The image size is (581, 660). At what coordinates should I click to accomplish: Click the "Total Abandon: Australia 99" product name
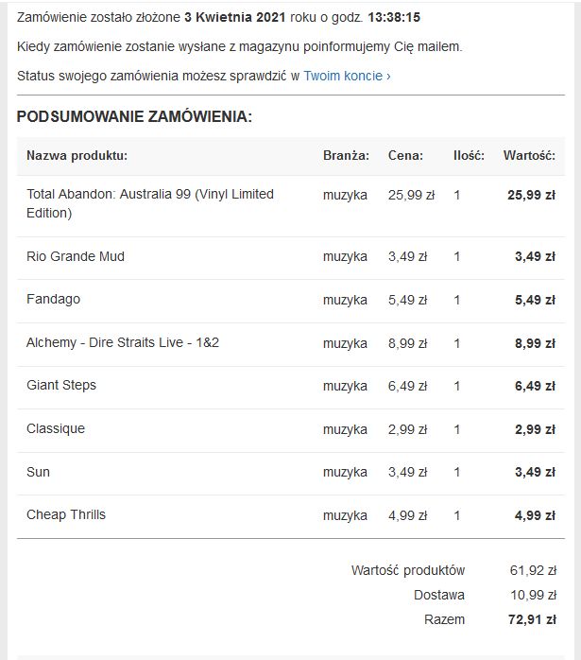149,203
